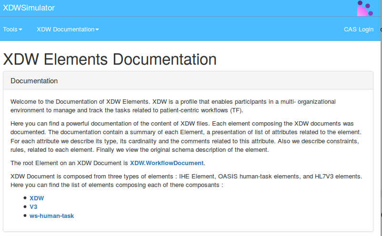The height and width of the screenshot is (236, 382).
Task: Click the bullet point before V3
Action: [x=25, y=207]
